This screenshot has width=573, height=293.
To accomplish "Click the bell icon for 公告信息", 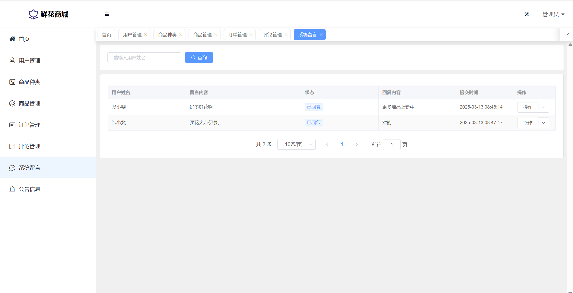I will [x=12, y=189].
